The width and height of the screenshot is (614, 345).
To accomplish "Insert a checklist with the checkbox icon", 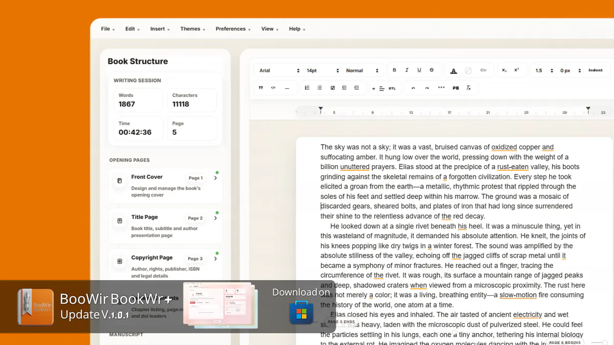I will click(333, 88).
